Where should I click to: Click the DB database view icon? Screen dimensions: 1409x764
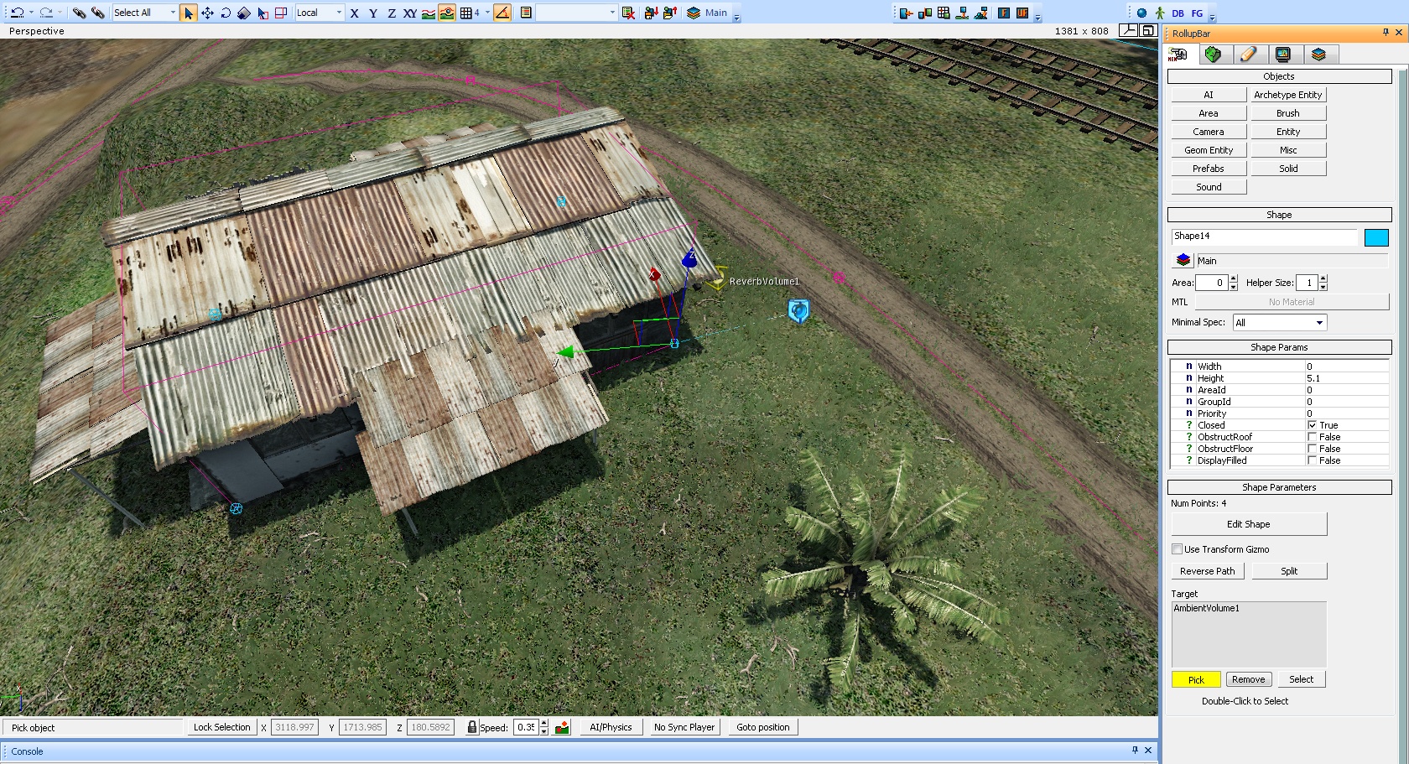pyautogui.click(x=1178, y=13)
